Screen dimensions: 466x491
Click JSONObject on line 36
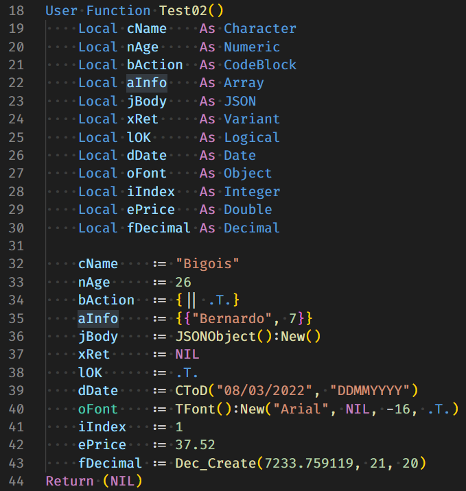(215, 337)
